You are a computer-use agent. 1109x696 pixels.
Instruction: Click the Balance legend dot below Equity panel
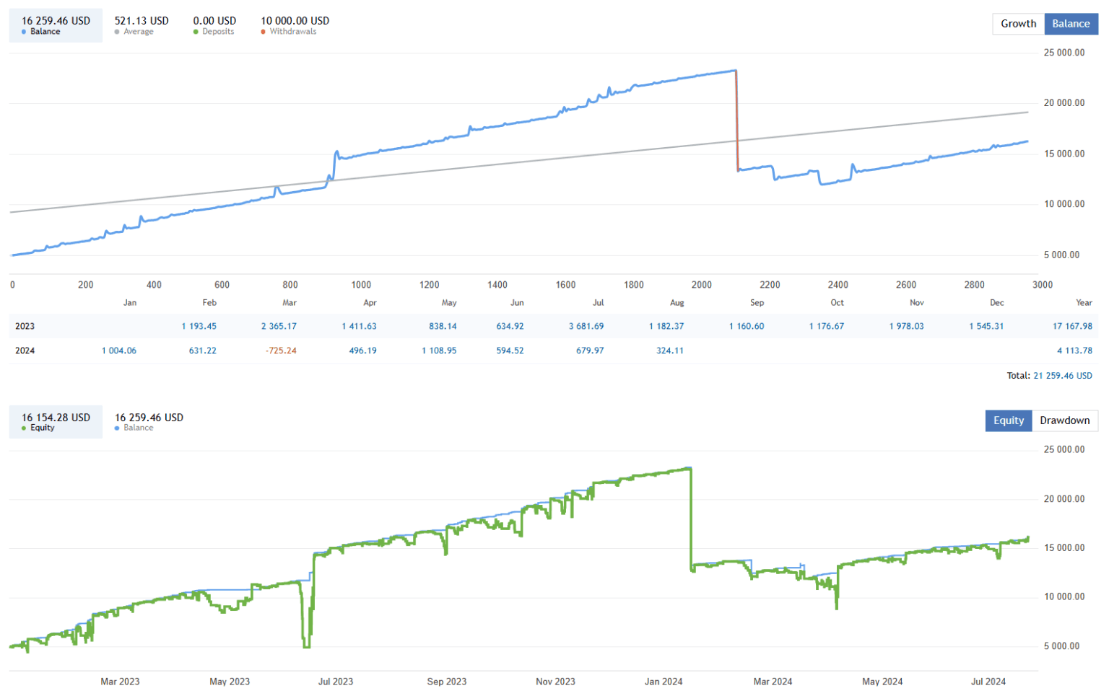point(118,428)
